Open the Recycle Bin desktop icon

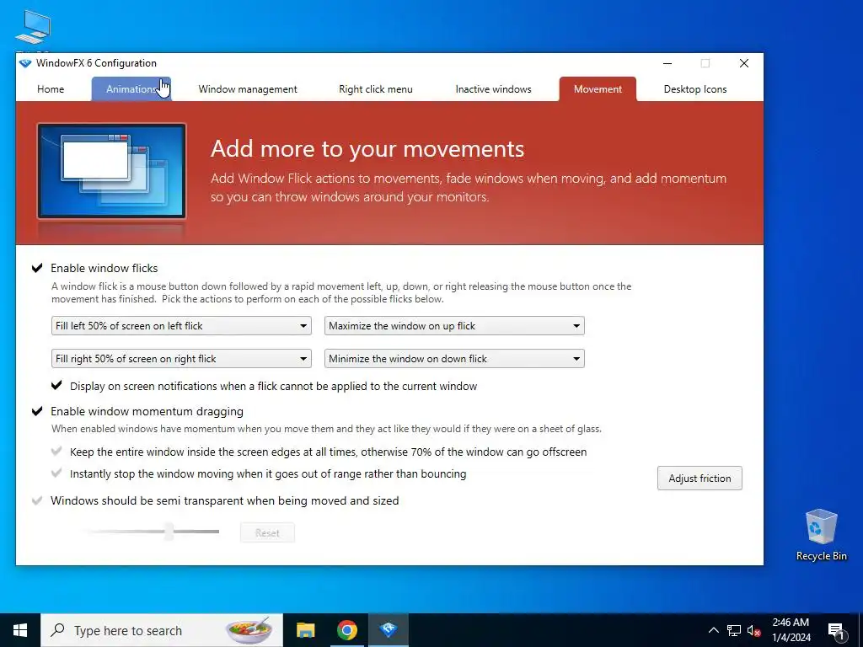click(821, 535)
